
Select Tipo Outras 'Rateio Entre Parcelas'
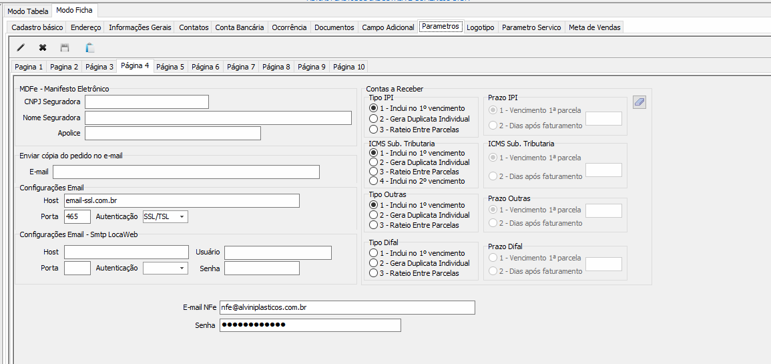pyautogui.click(x=374, y=225)
